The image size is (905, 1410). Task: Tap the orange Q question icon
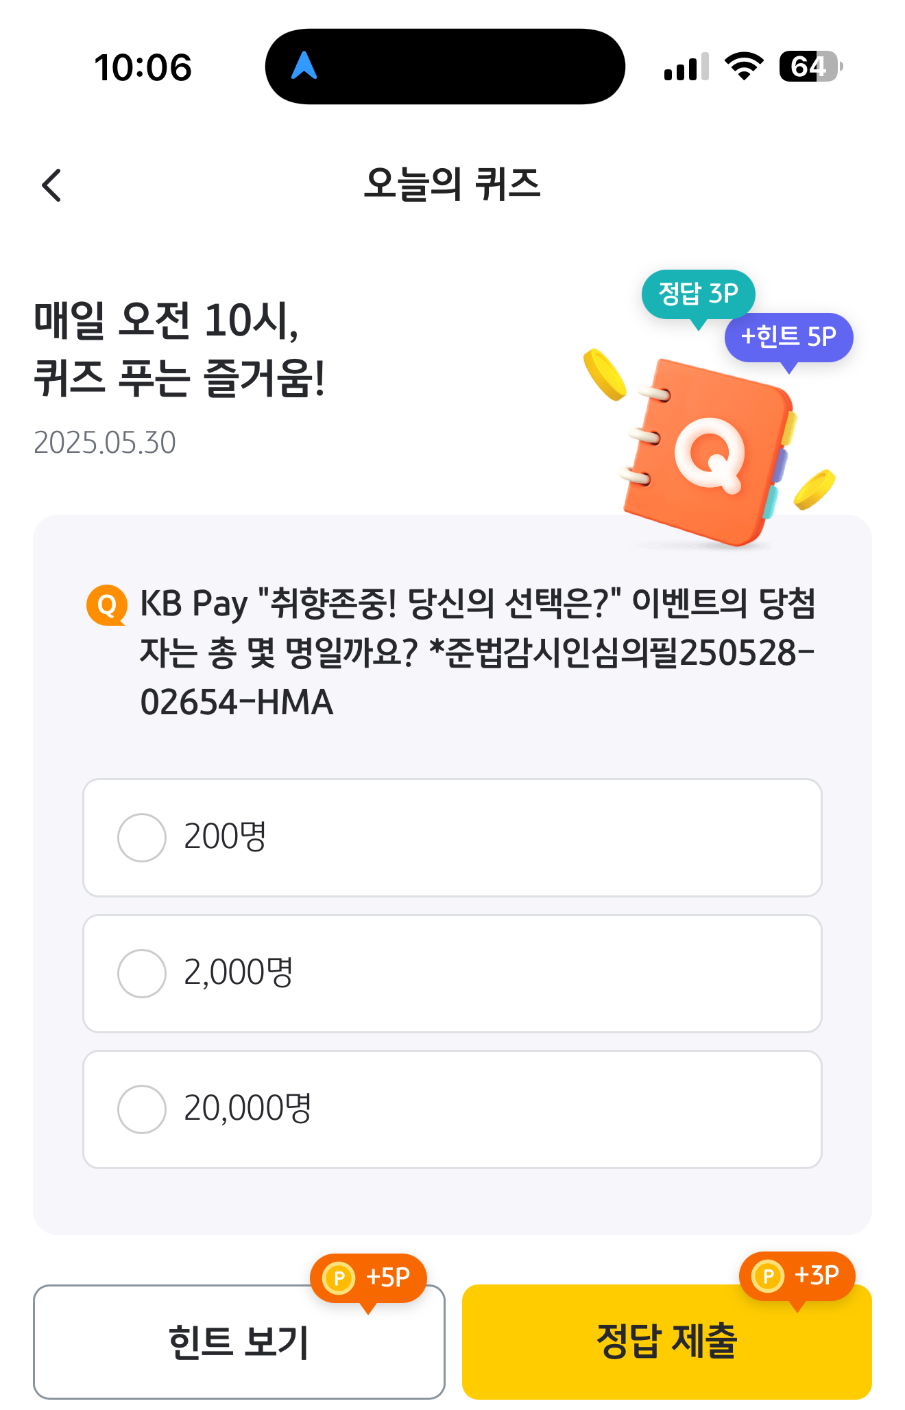pyautogui.click(x=107, y=605)
